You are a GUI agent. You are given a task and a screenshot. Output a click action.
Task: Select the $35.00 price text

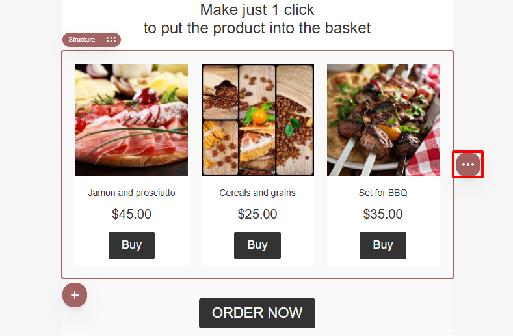[x=383, y=214]
